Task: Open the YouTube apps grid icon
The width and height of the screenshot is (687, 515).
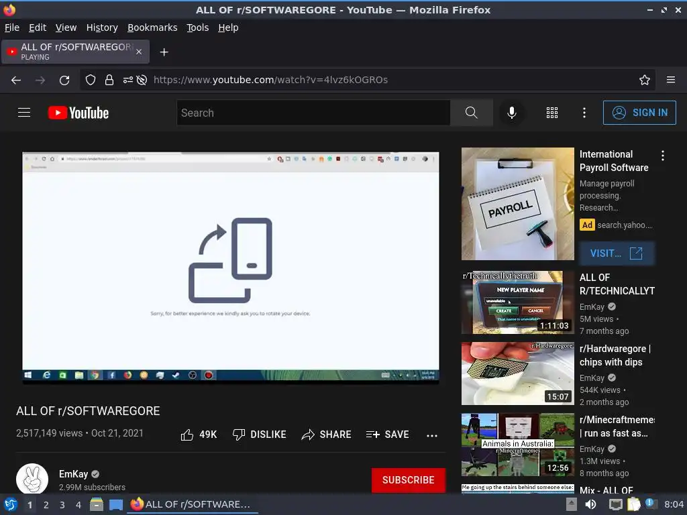Action: pos(552,113)
